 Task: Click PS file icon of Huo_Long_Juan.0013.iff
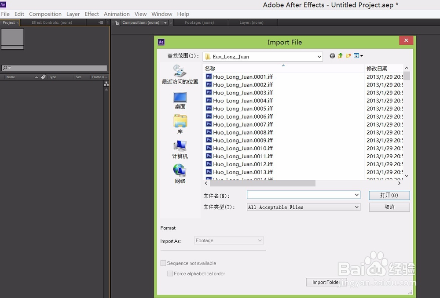209,172
